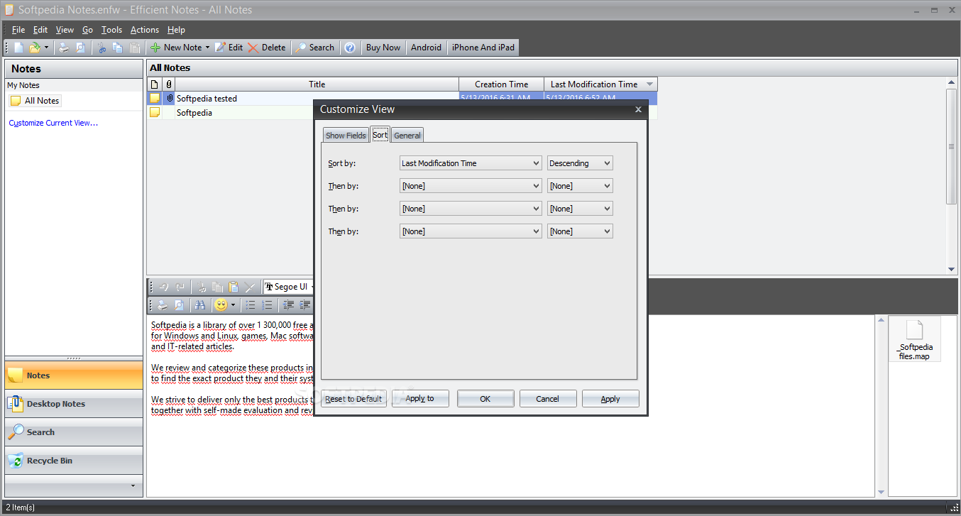The image size is (961, 516).
Task: Cancel the Customize View dialog
Action: pos(548,399)
